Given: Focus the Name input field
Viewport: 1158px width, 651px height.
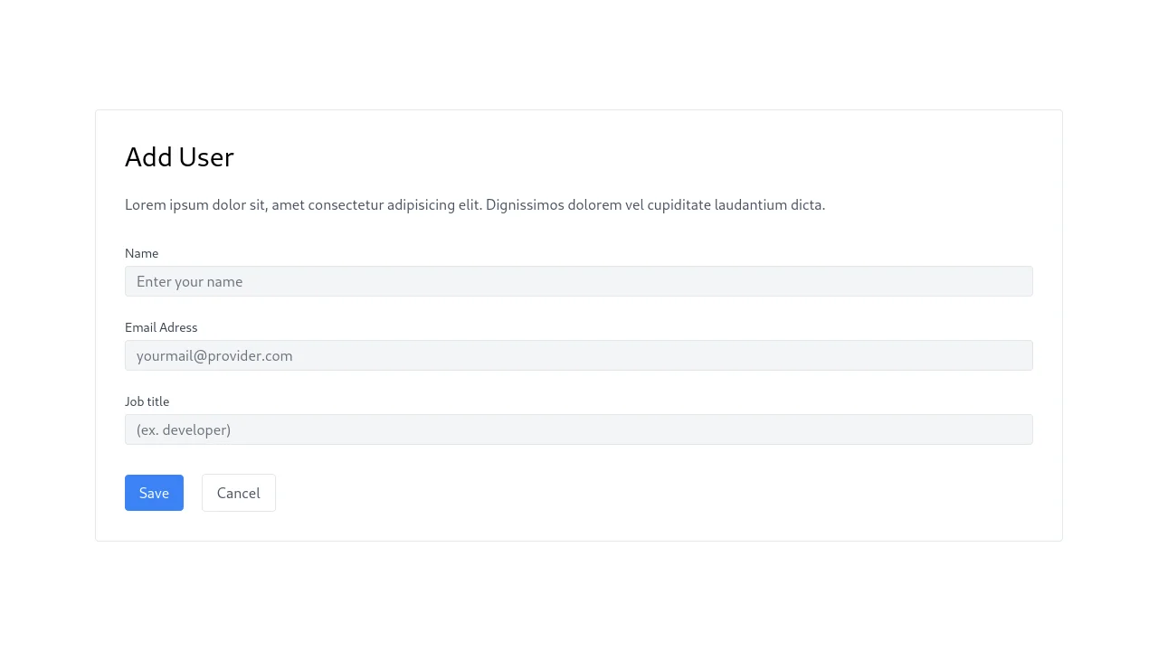Looking at the screenshot, I should tap(578, 281).
